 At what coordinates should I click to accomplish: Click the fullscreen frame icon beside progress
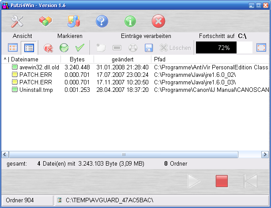pos(261,48)
